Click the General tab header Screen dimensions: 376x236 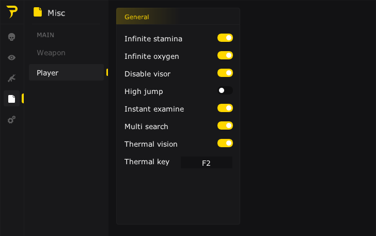pyautogui.click(x=137, y=17)
